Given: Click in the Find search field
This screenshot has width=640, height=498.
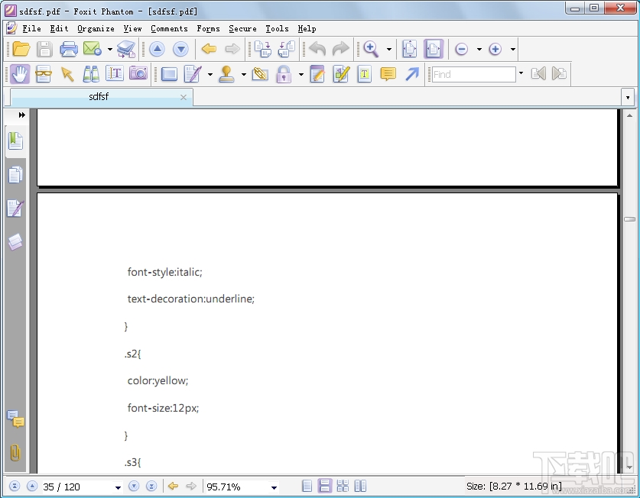Looking at the screenshot, I should coord(473,74).
